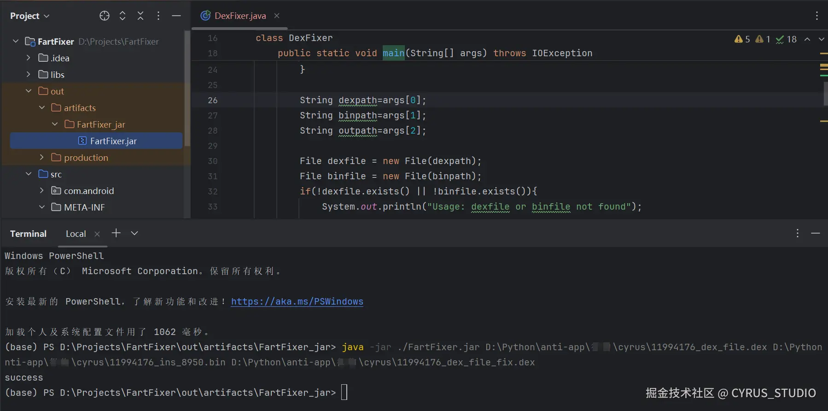Select the DexFixer.java tab
Image resolution: width=828 pixels, height=411 pixels.
click(x=240, y=16)
